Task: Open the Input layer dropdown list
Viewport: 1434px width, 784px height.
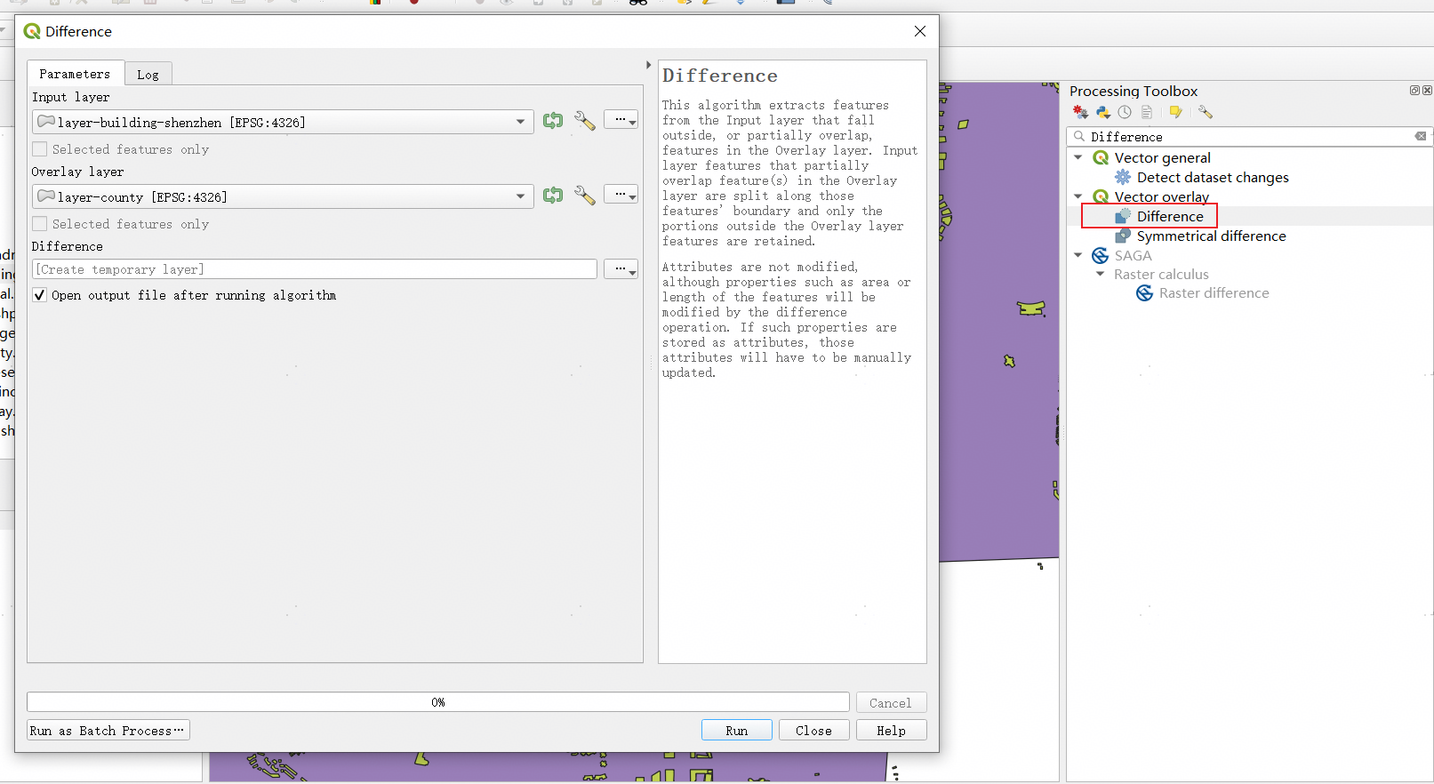Action: [520, 122]
